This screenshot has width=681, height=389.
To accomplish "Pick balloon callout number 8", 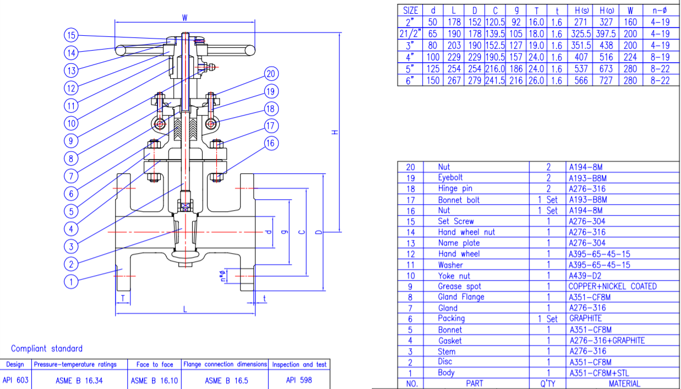I will click(70, 158).
